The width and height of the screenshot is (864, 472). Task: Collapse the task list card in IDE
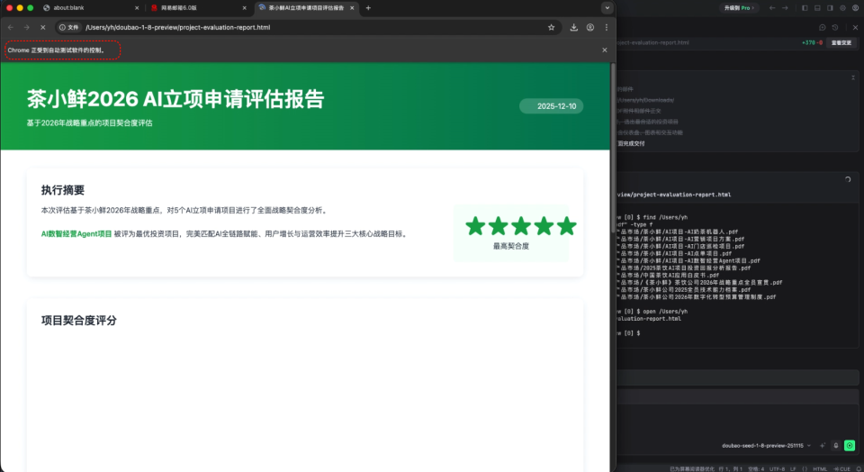853,77
